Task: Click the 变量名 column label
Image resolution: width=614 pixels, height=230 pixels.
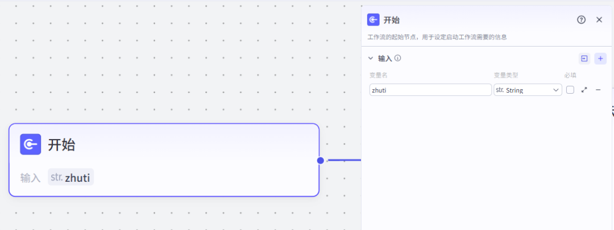Action: point(378,75)
